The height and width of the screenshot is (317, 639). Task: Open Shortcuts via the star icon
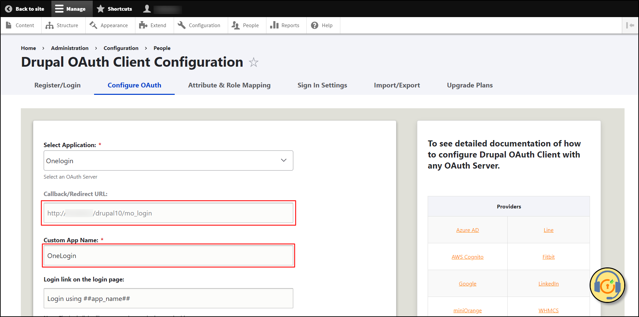(x=101, y=9)
